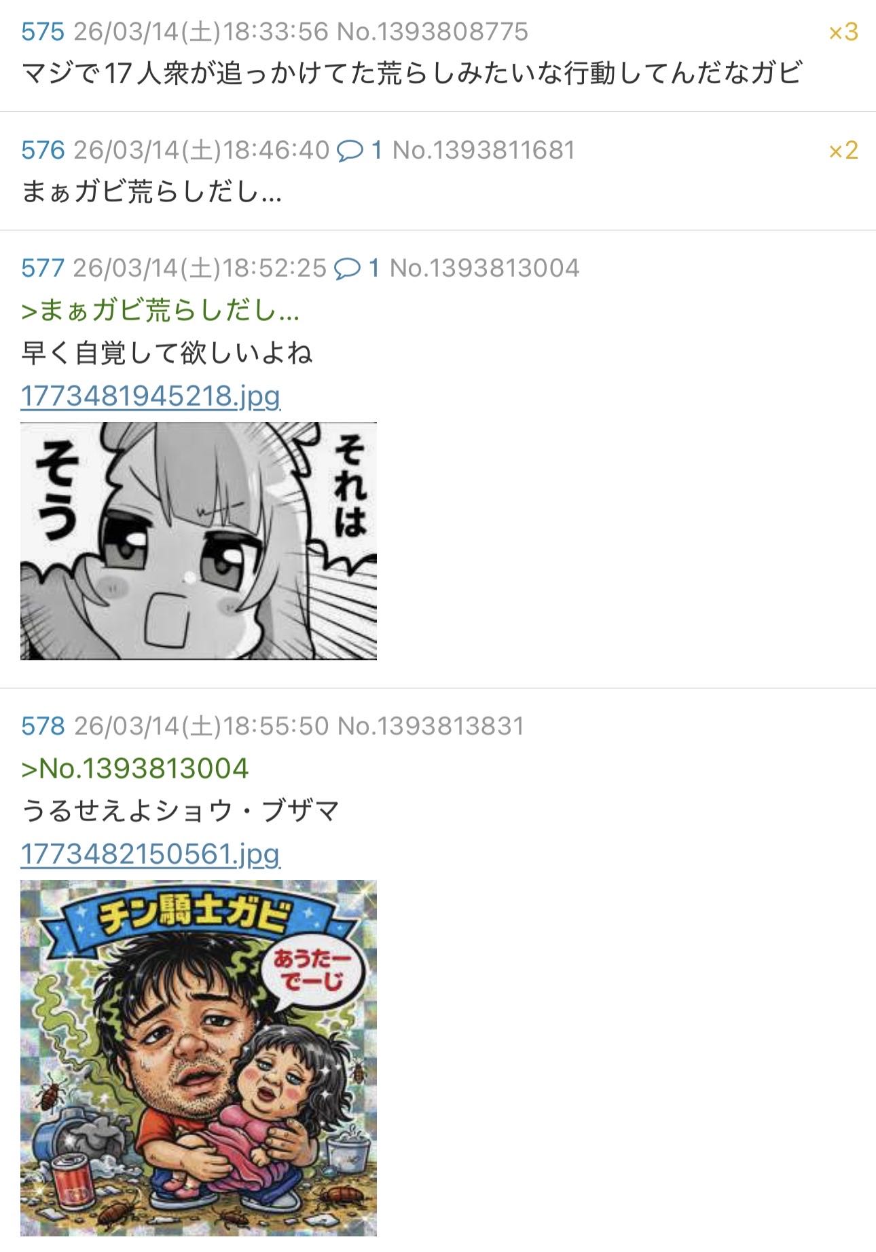This screenshot has height=1252, width=876.
Task: Open file link 1773481945218.jpg
Action: pyautogui.click(x=150, y=396)
